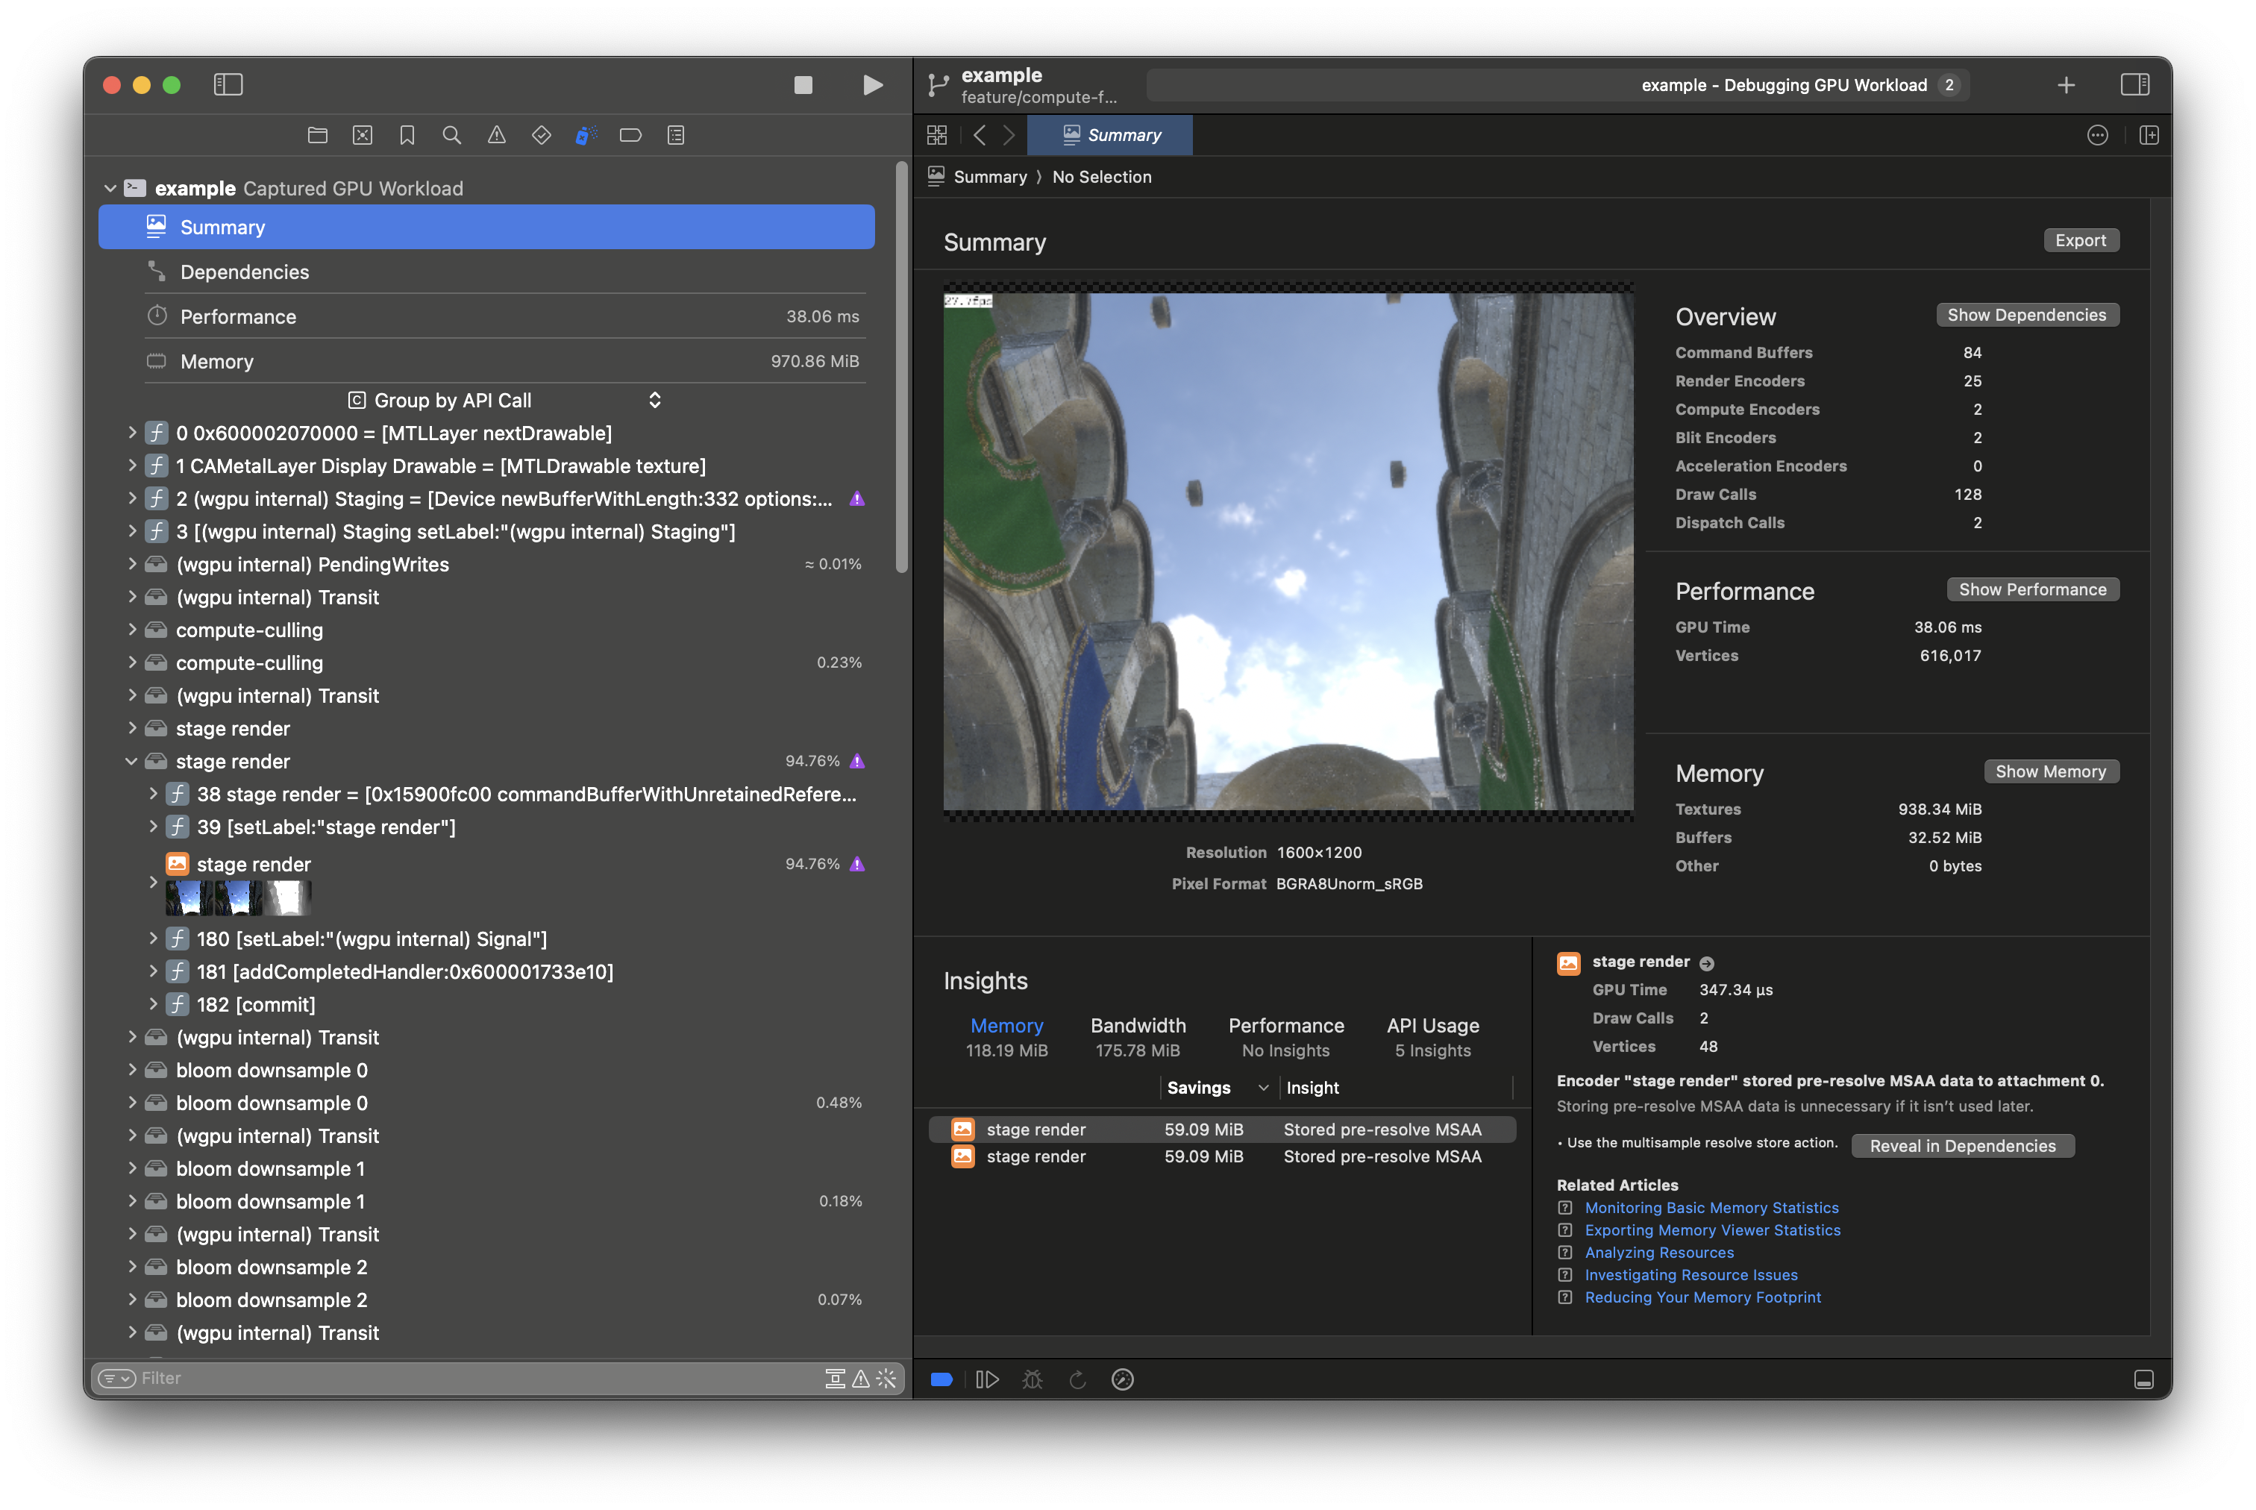Click Show Memory button

2051,771
